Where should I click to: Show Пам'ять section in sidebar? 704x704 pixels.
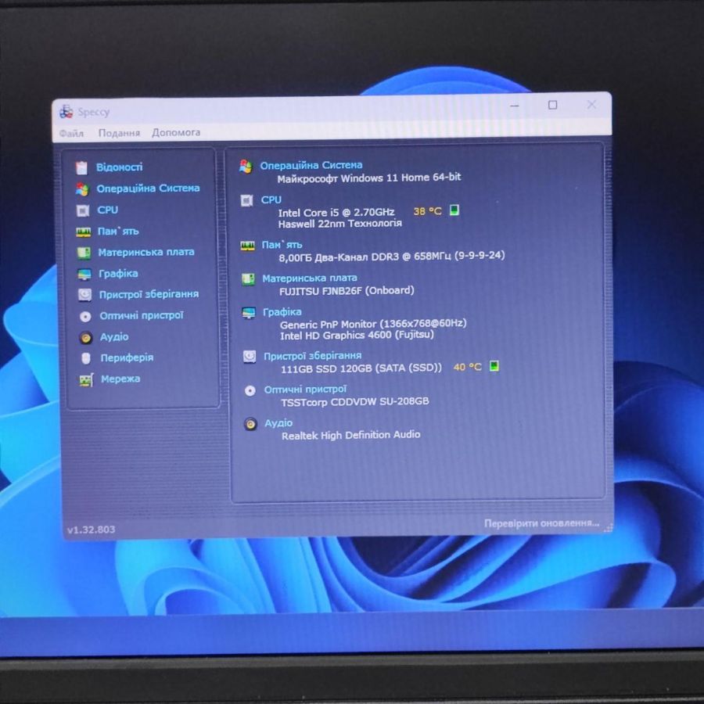tap(119, 232)
